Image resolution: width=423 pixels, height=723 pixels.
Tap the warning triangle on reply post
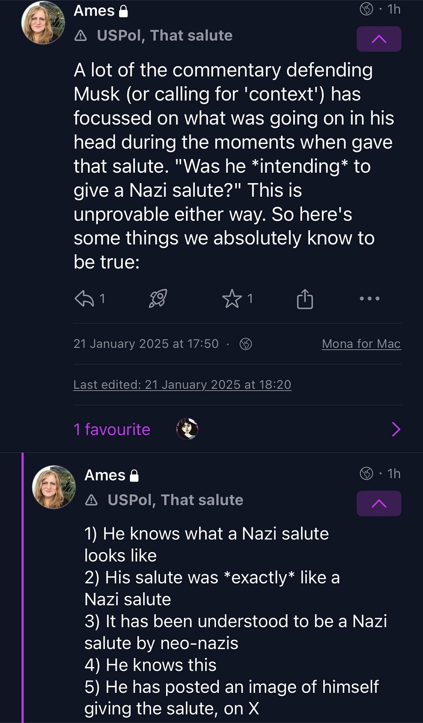pos(91,500)
